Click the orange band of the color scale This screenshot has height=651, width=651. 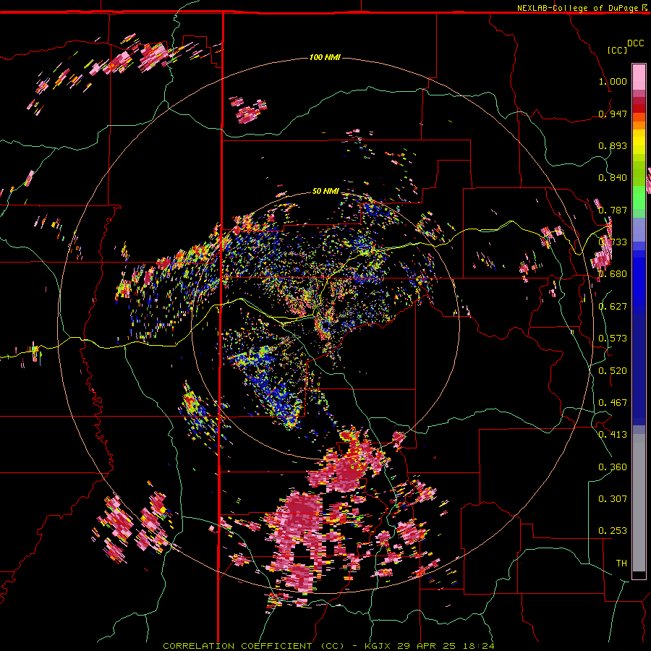639,121
